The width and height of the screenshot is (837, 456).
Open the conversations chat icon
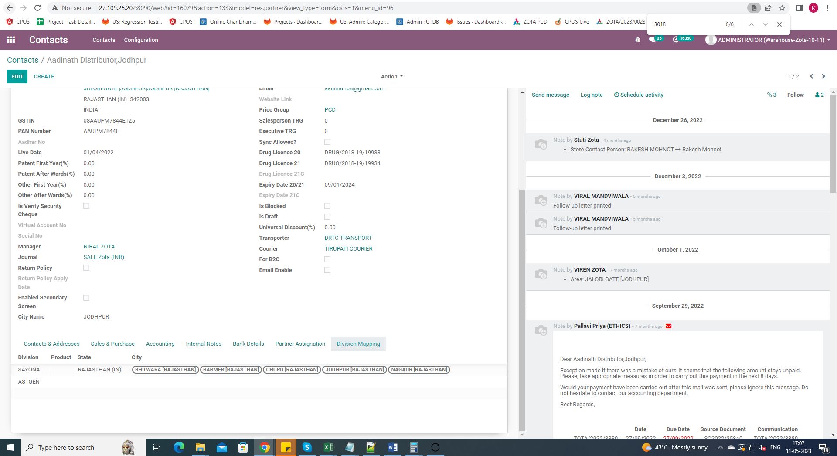652,40
